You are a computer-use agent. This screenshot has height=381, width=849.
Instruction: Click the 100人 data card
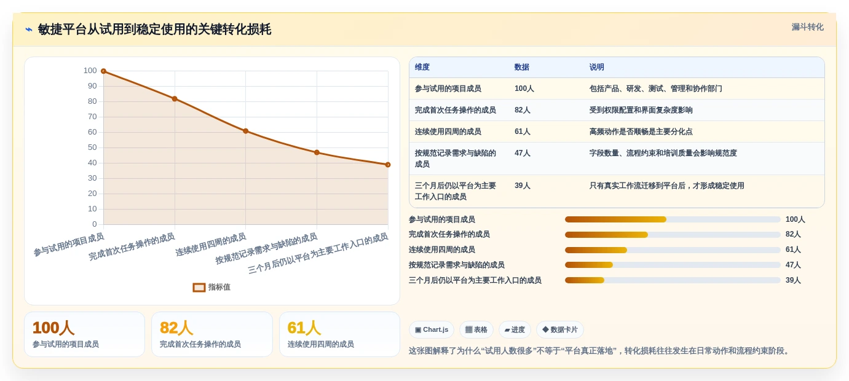(84, 334)
